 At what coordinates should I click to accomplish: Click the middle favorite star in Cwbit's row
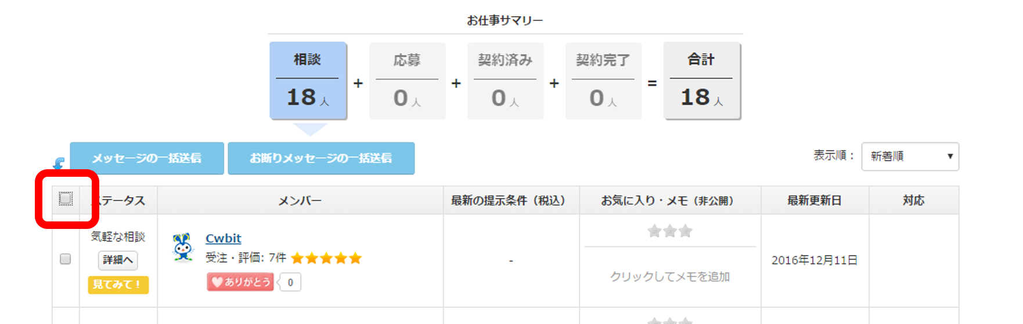click(x=670, y=231)
